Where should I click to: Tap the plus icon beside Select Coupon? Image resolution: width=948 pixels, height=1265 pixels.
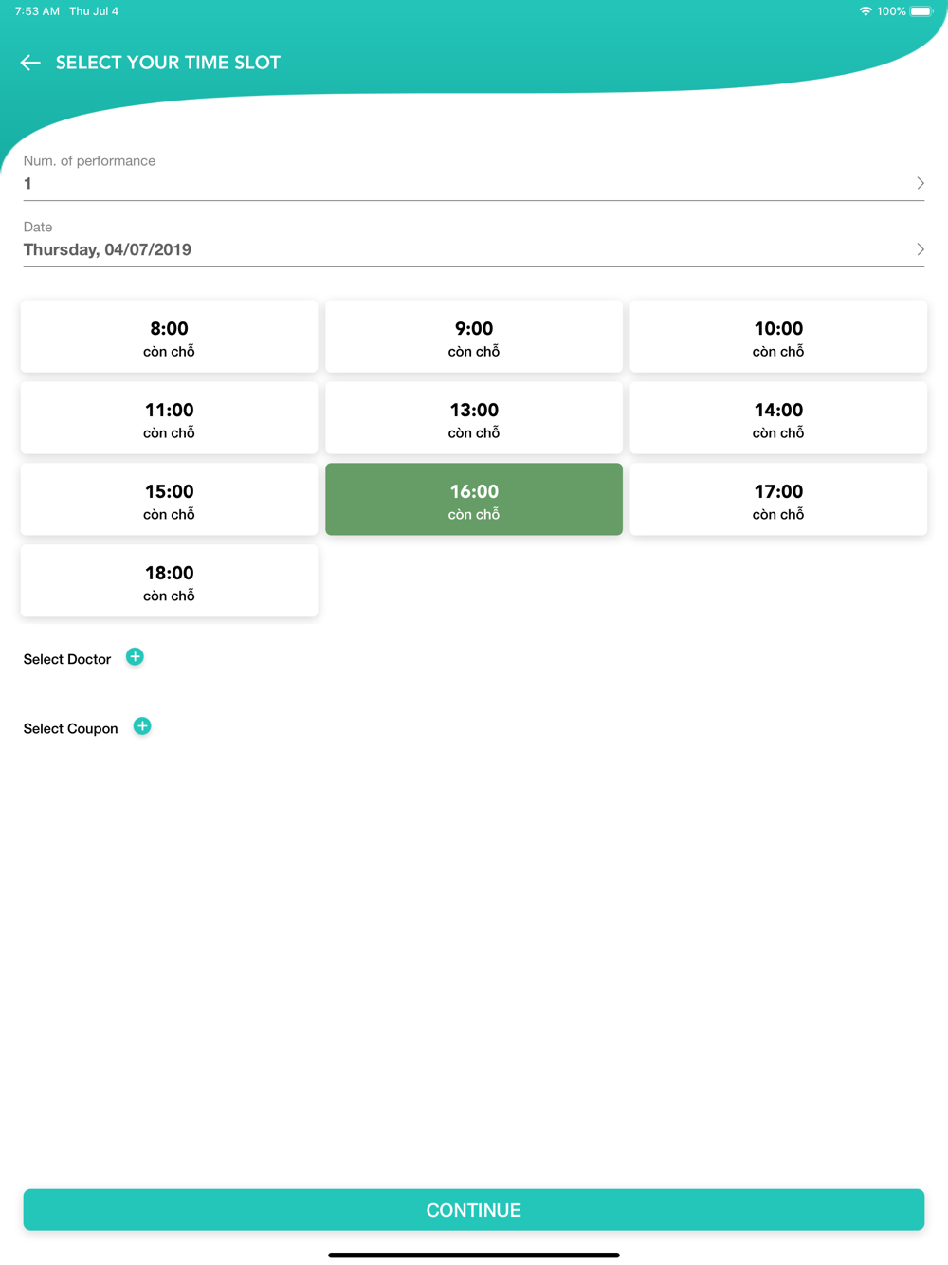[x=142, y=726]
